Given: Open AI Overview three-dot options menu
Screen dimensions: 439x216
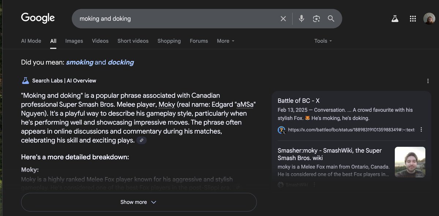Looking at the screenshot, I should click(428, 81).
